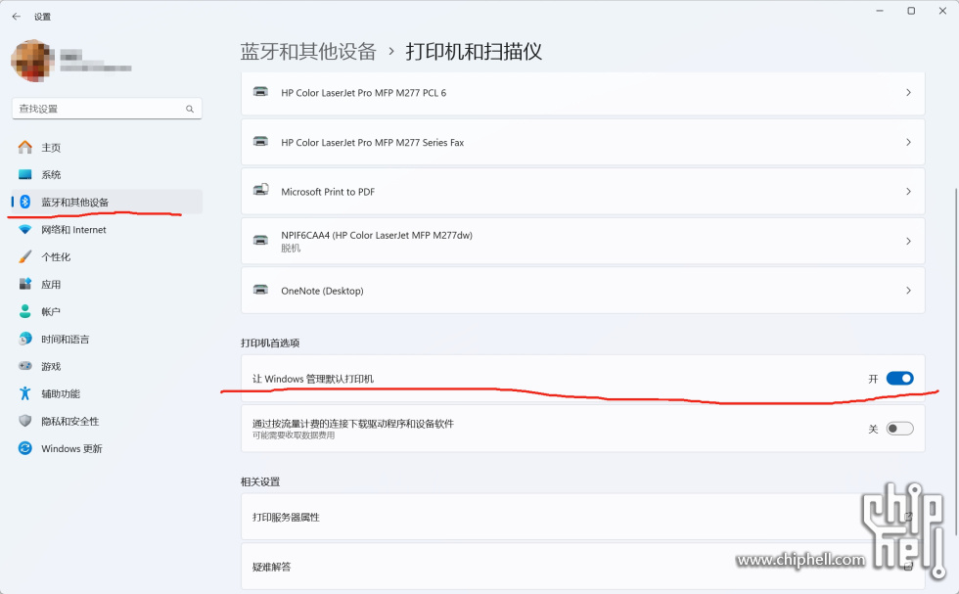959x594 pixels.
Task: Open 疑难解答 troubleshooter
Action: click(x=583, y=567)
